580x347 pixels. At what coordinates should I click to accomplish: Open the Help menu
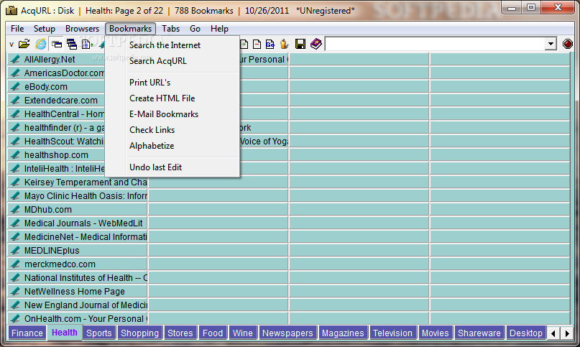(x=219, y=29)
